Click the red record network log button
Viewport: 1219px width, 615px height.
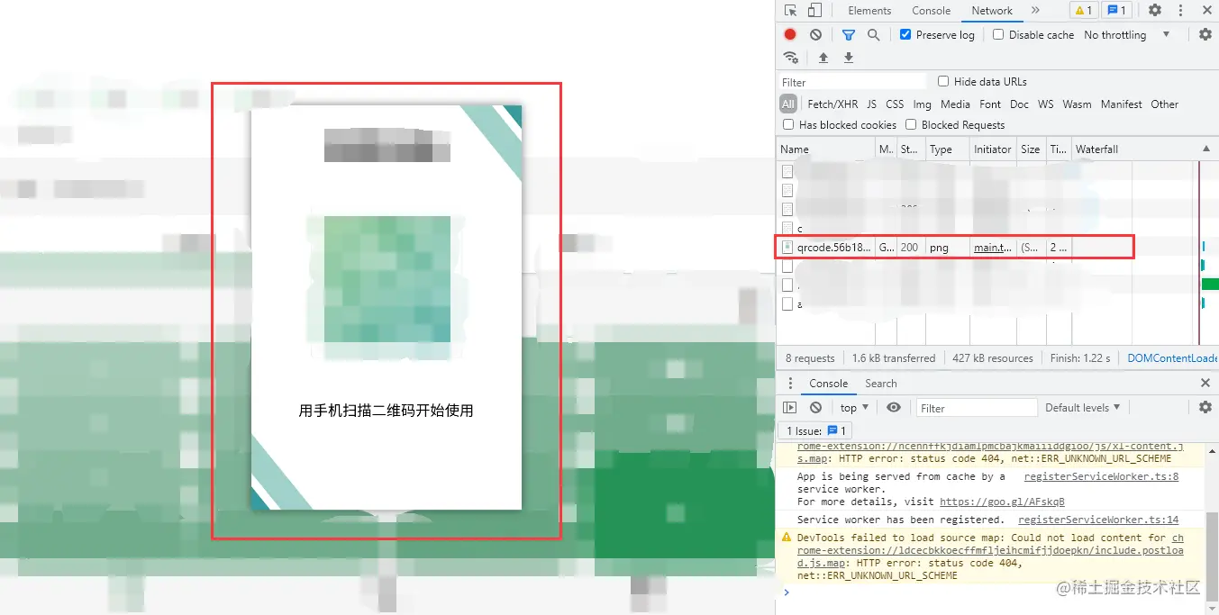[x=790, y=34]
